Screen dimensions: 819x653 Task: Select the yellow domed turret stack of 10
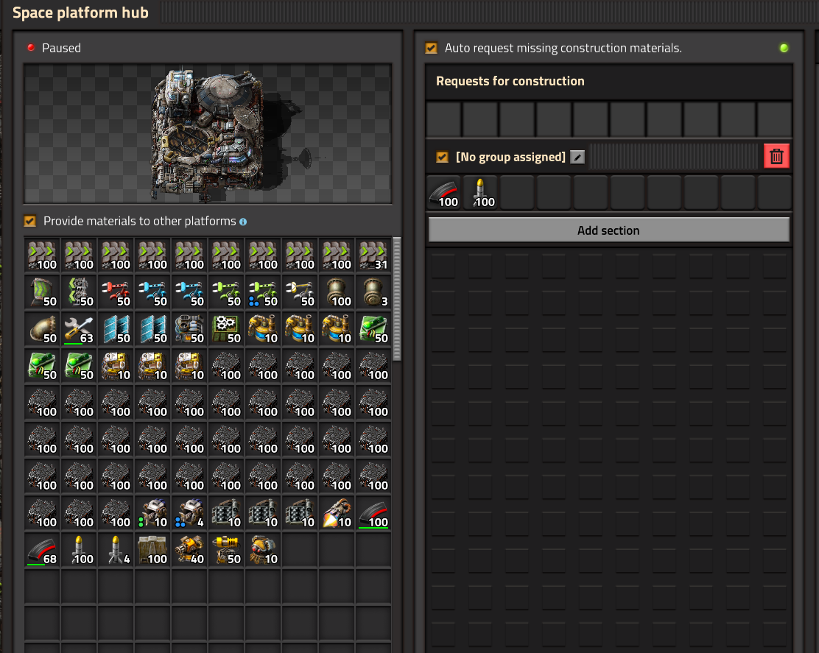click(263, 550)
